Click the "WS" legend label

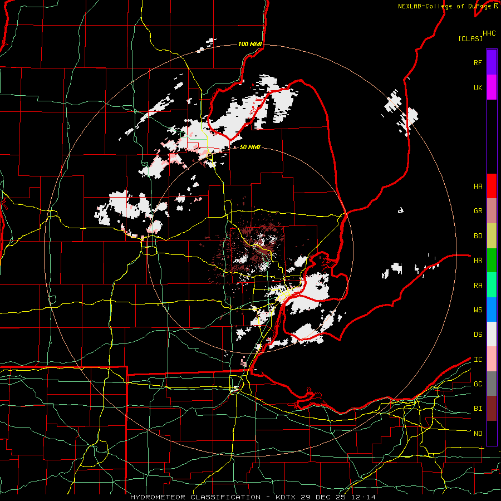click(478, 310)
